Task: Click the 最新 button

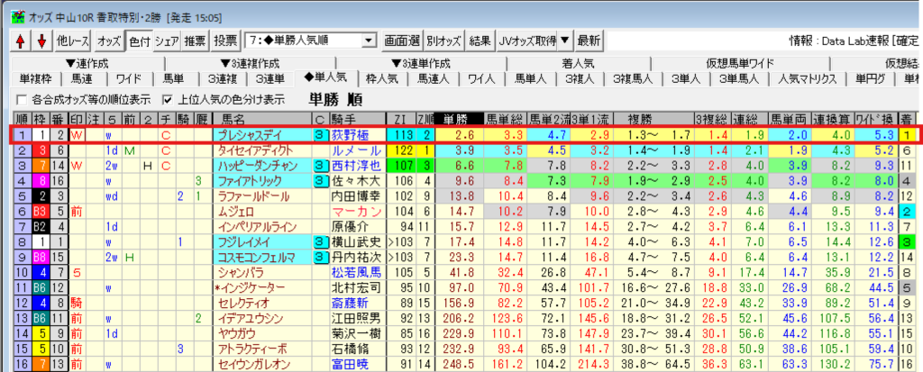Action: pyautogui.click(x=589, y=41)
